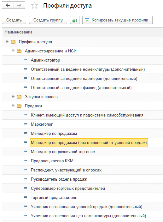Click Копировать текущие профили button
The image size is (163, 222).
tap(117, 20)
